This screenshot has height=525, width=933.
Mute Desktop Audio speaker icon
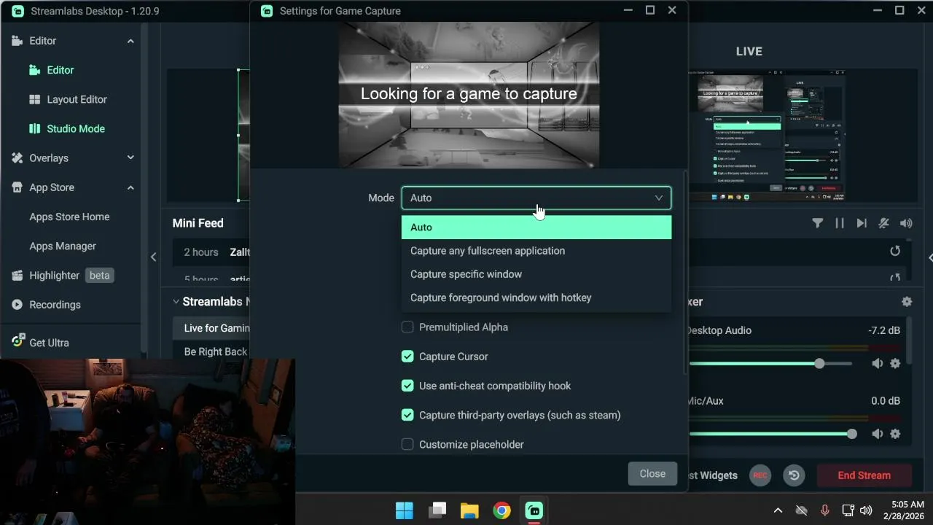877,363
